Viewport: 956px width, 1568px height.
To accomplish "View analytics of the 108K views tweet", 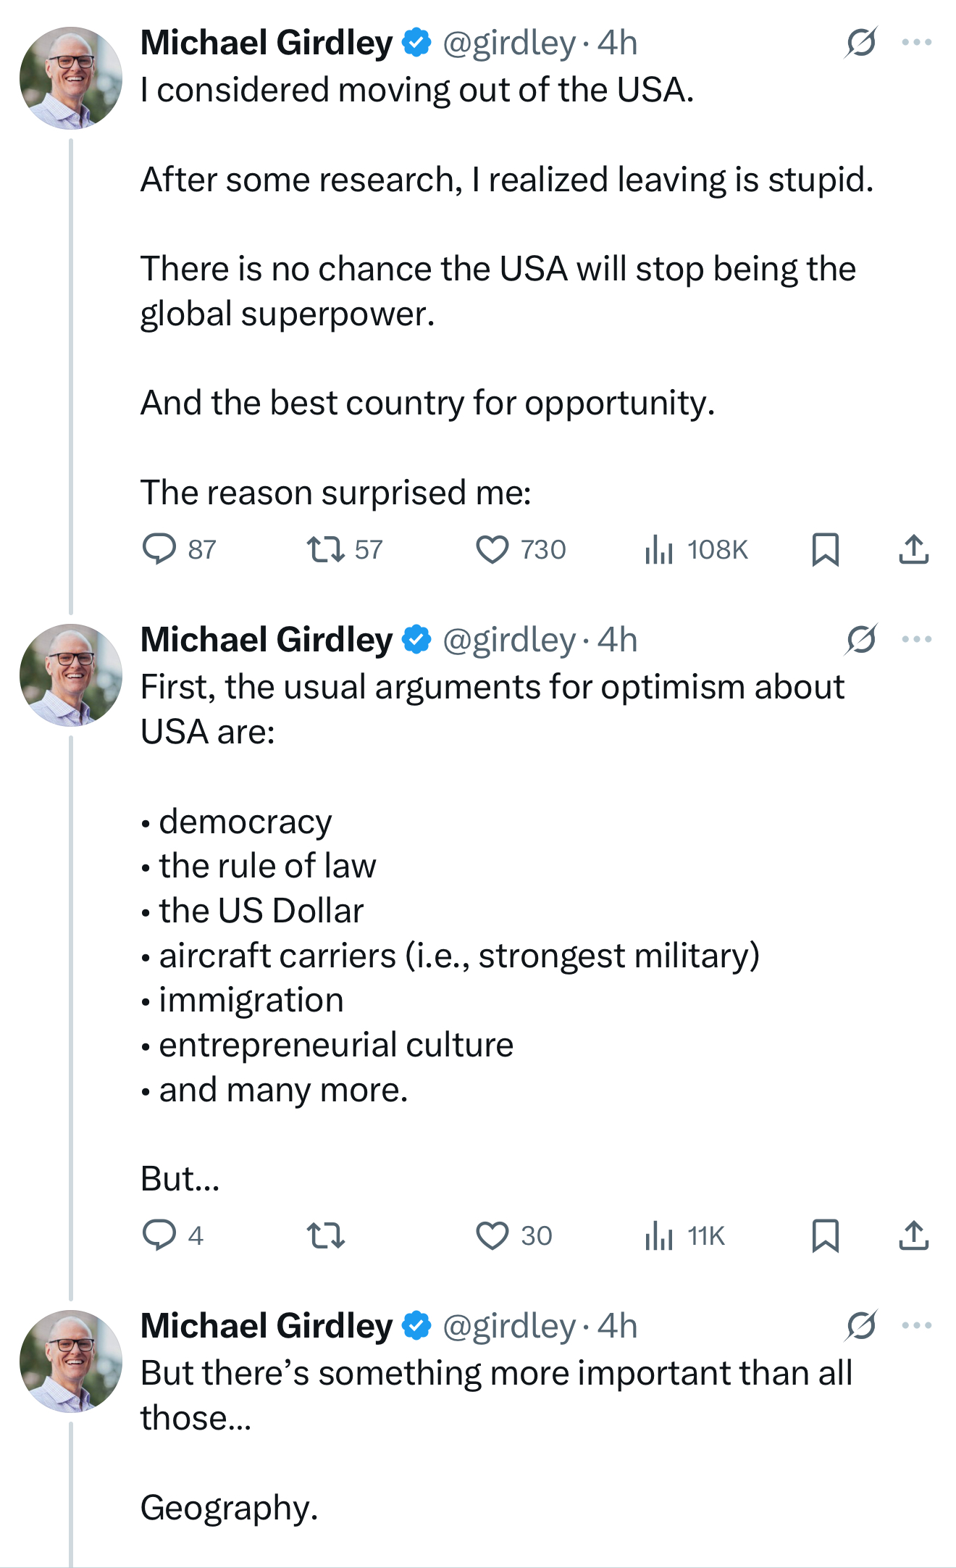I will (x=660, y=549).
